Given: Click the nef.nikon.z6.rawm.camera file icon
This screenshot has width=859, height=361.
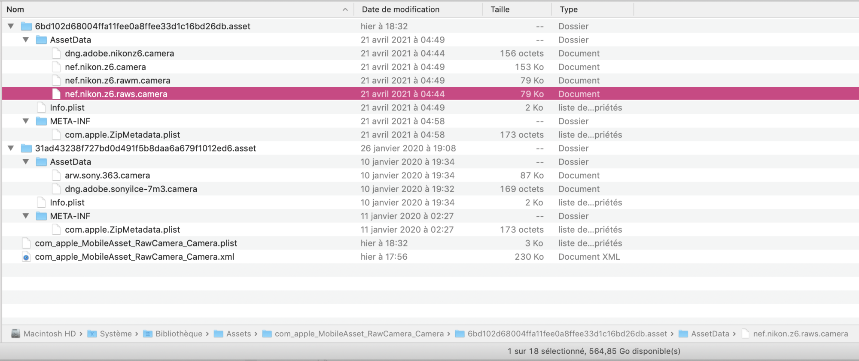Looking at the screenshot, I should click(56, 80).
